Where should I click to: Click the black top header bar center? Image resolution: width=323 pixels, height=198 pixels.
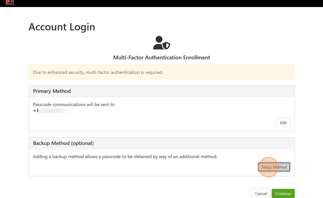click(161, 3)
